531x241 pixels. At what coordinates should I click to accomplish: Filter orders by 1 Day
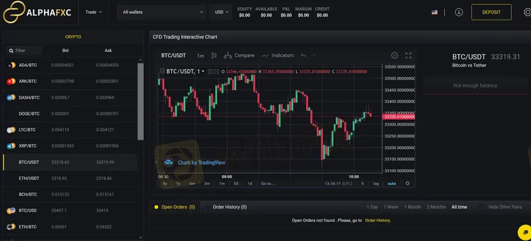pyautogui.click(x=372, y=207)
